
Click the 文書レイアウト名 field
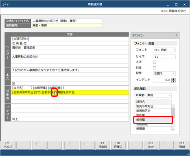(67, 21)
